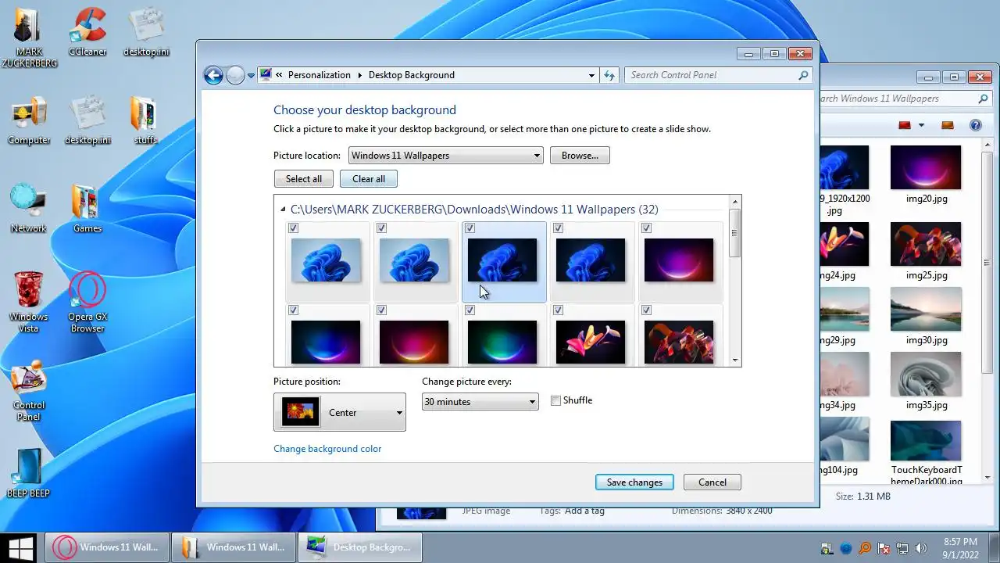The width and height of the screenshot is (1000, 563).
Task: Click the forward arrow in Control Panel
Action: (235, 75)
